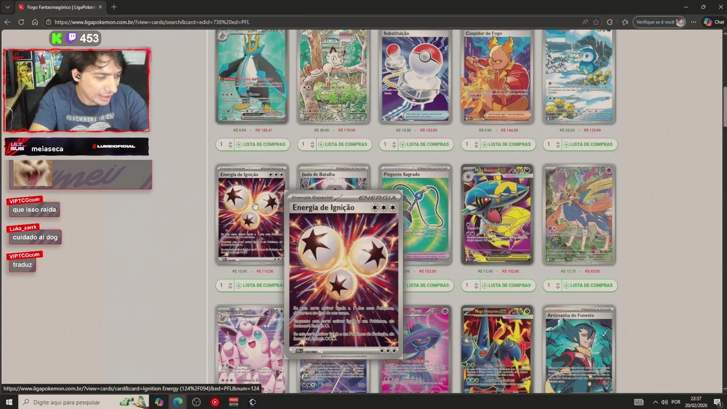Open the taskbar clock showing 22:37

point(696,402)
